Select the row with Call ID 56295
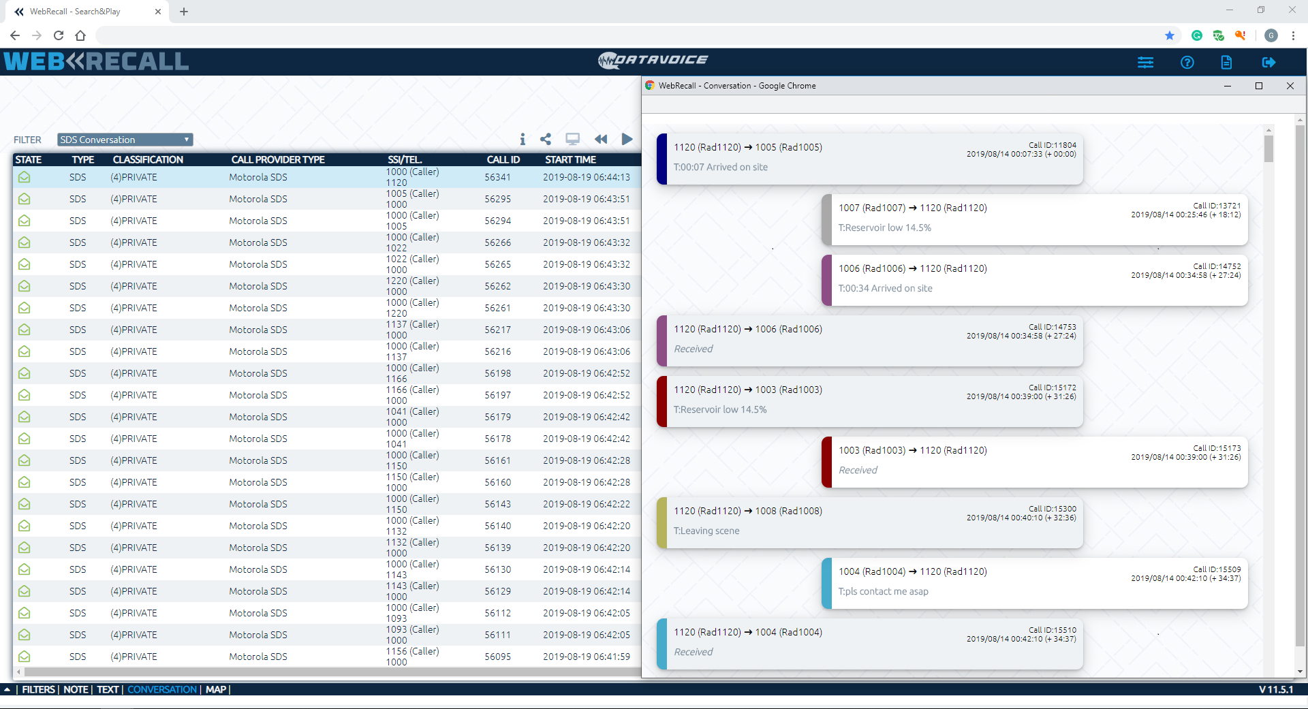The width and height of the screenshot is (1308, 709). pyautogui.click(x=327, y=199)
